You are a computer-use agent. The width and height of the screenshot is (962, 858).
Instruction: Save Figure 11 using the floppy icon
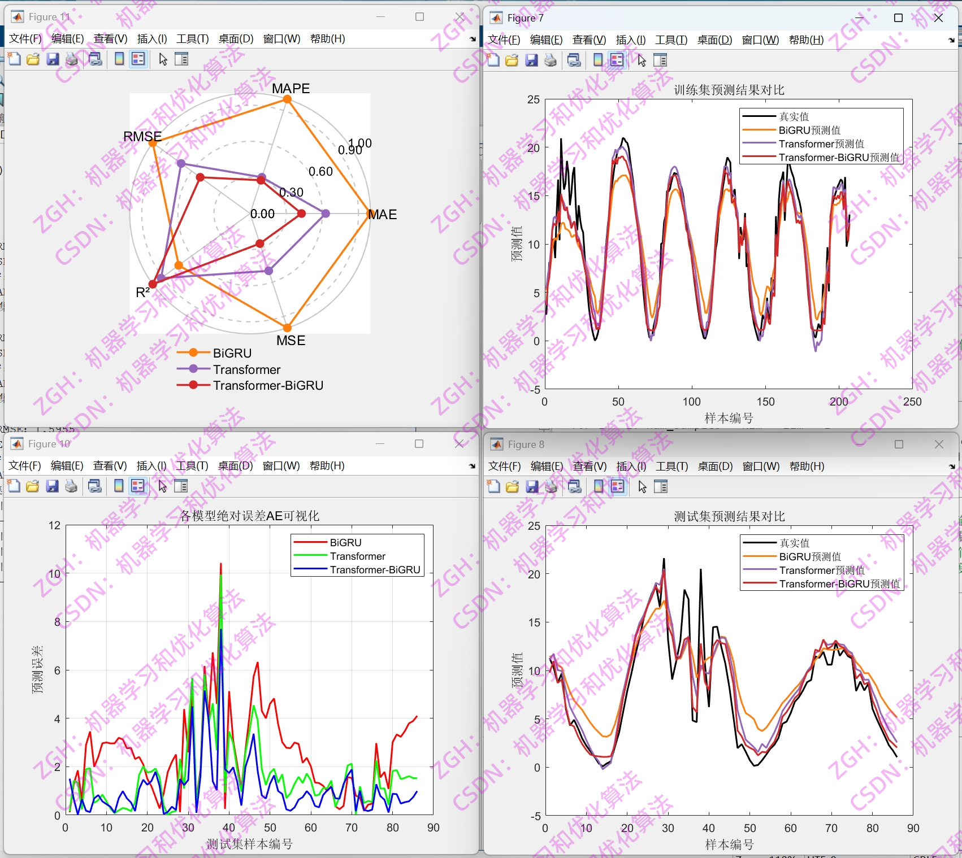[x=53, y=59]
